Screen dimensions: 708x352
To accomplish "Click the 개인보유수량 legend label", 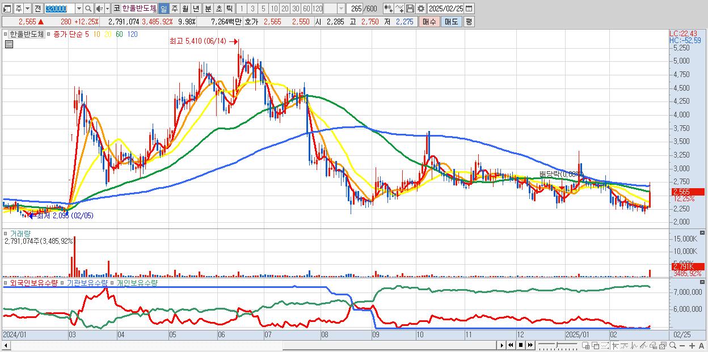I will pyautogui.click(x=137, y=282).
